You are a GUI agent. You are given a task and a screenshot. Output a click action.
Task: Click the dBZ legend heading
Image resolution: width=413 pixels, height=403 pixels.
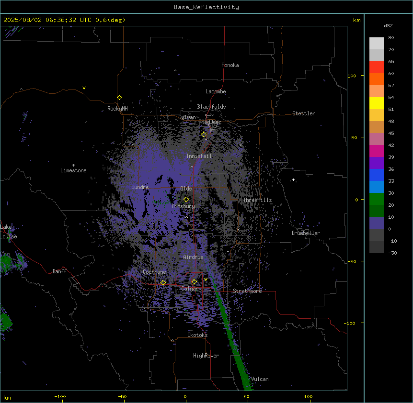388,26
